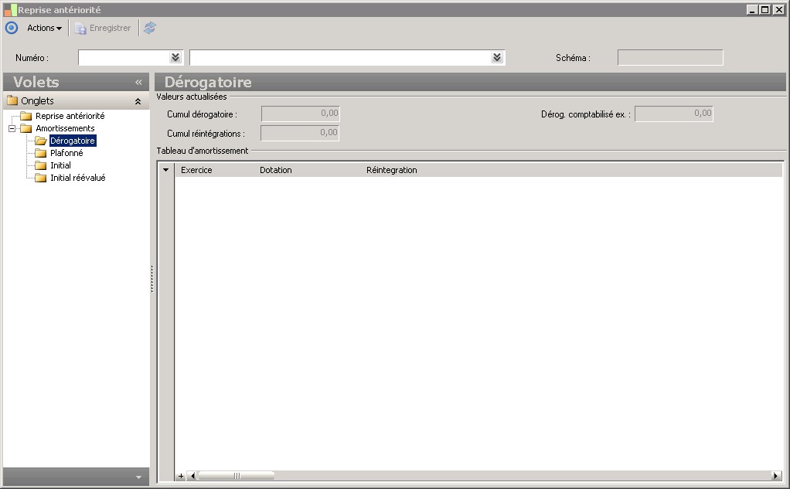This screenshot has width=790, height=489.
Task: Close the Reprise antériorité window
Action: (778, 9)
